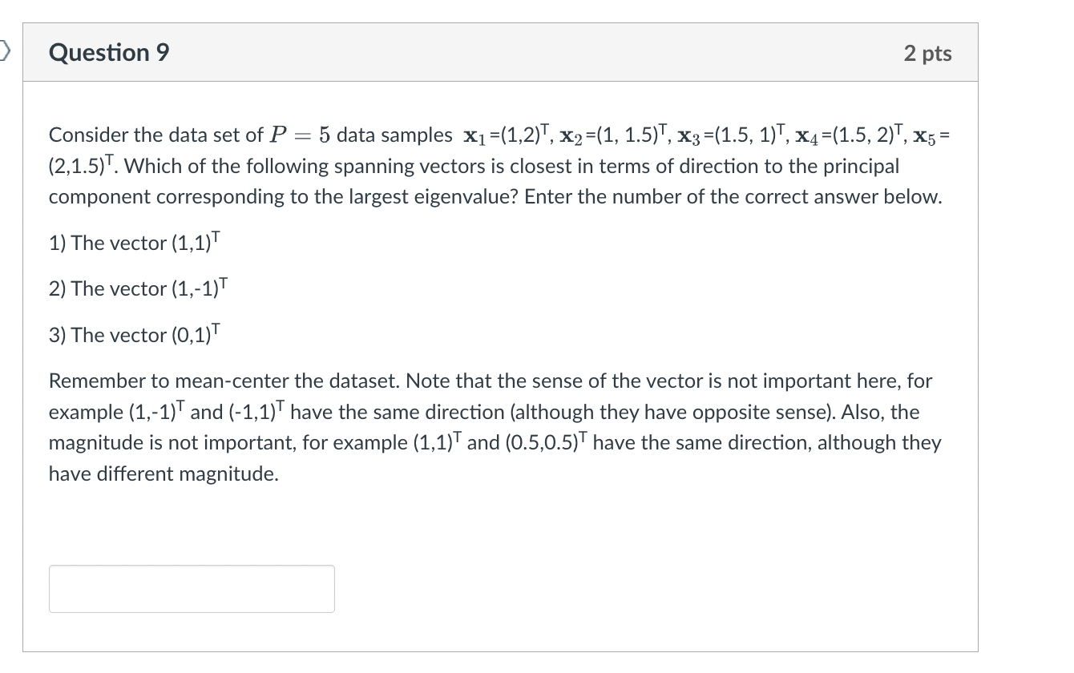Click inside the empty answer field
The height and width of the screenshot is (673, 1074).
pos(192,588)
